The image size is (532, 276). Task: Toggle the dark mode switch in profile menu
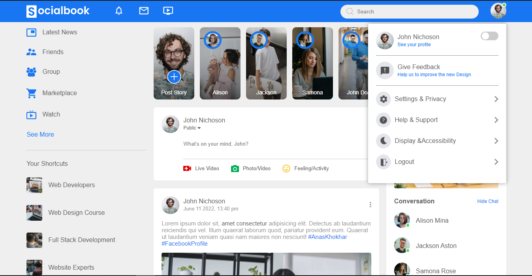[x=489, y=36]
